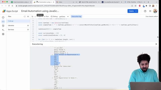This screenshot has height=90, width=161.
Task: Go back with browser back arrow
Action: coord(2,6)
